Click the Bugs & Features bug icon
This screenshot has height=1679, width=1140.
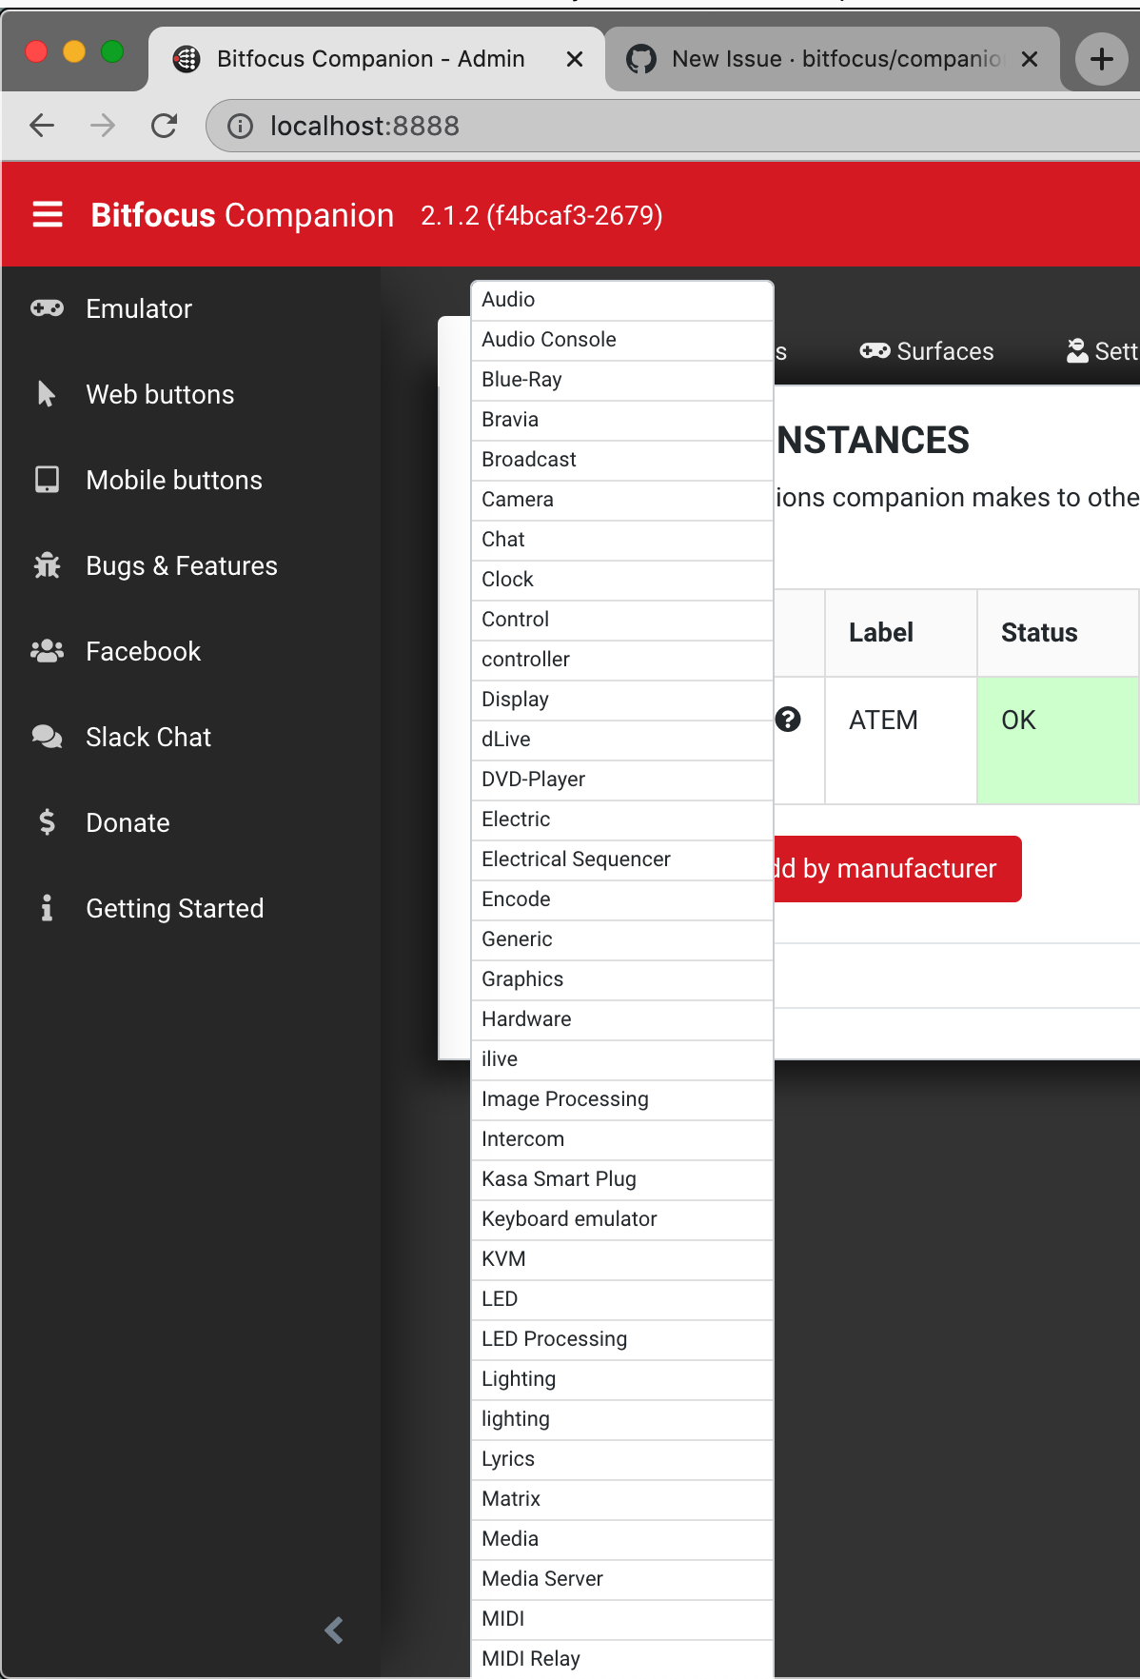pos(47,565)
